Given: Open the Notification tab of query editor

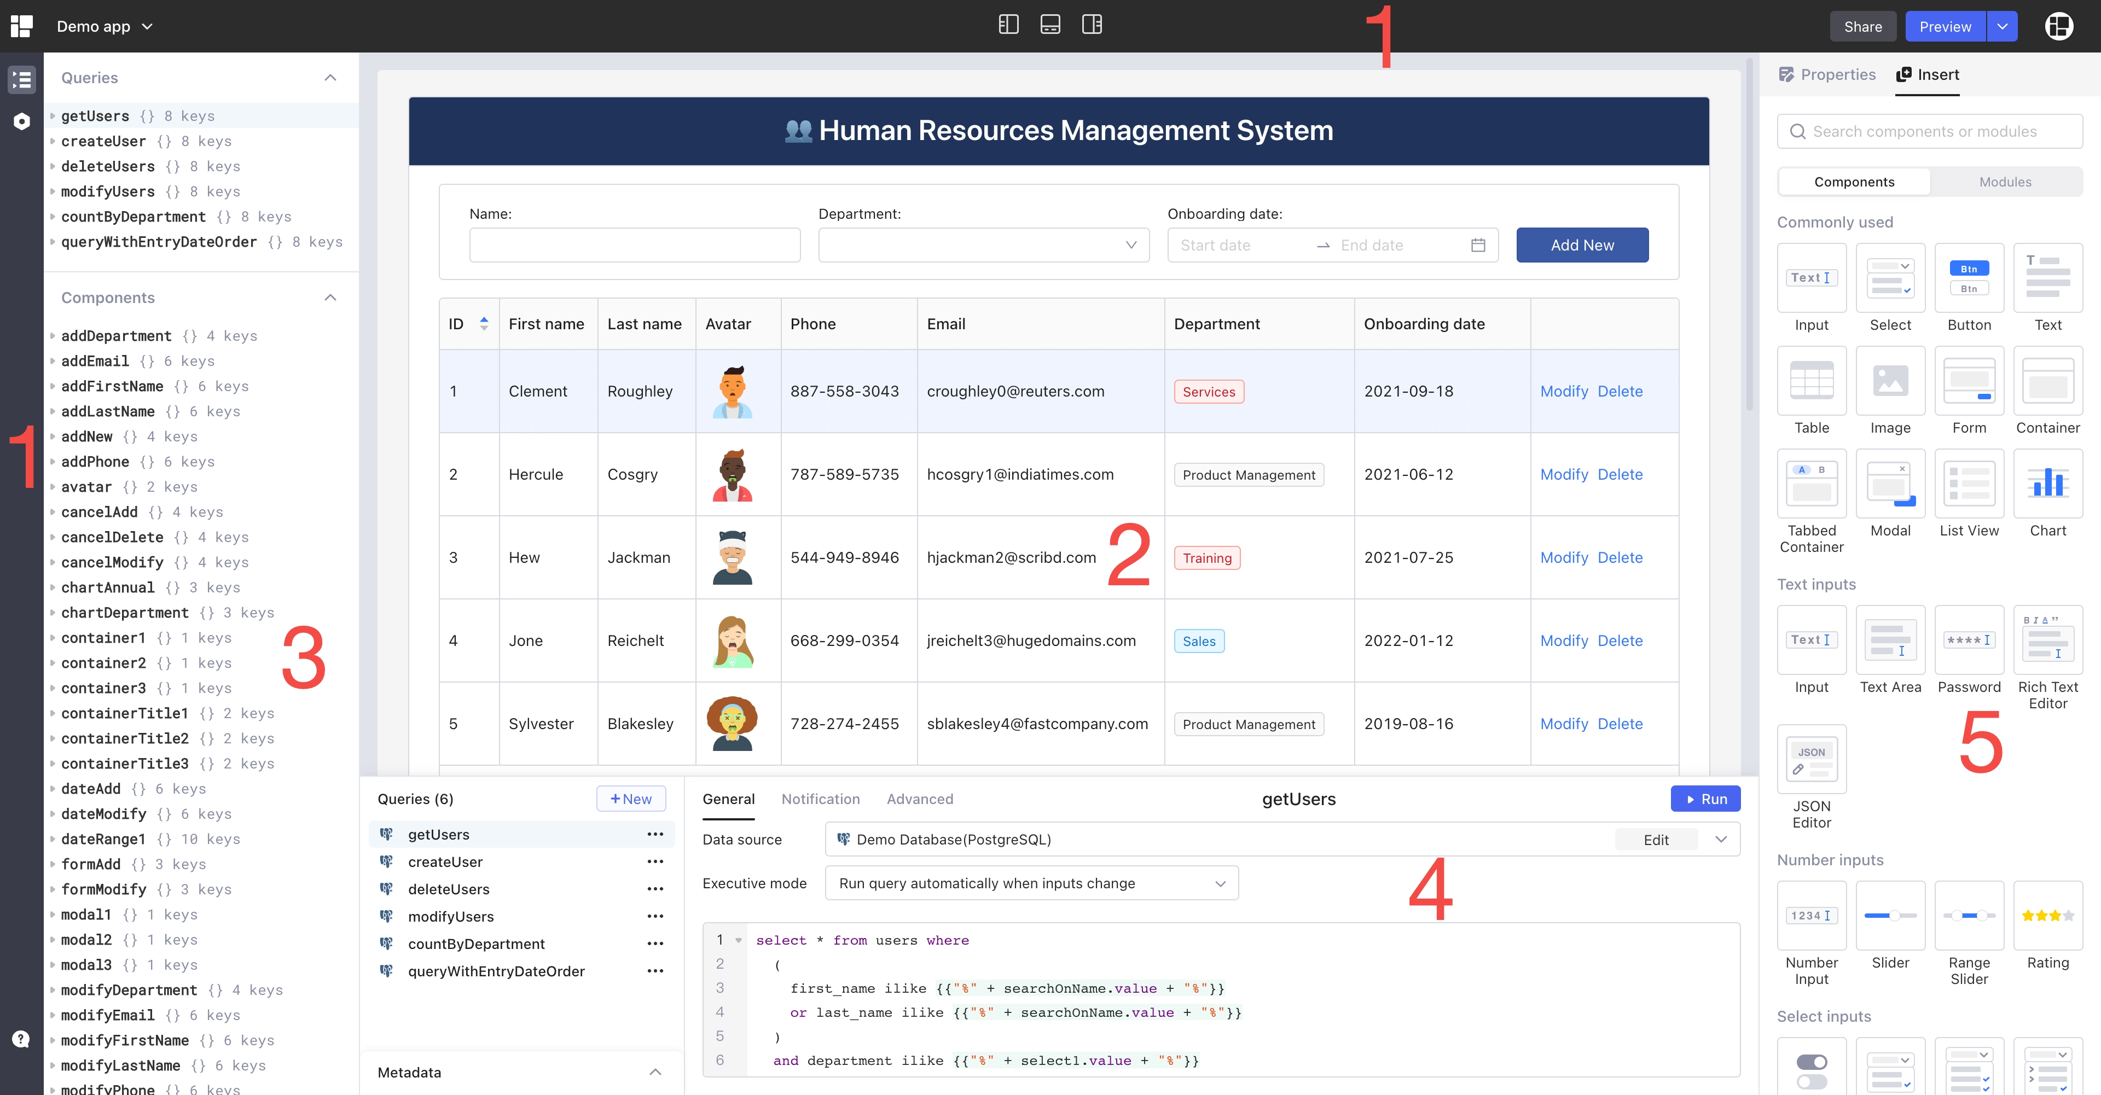Looking at the screenshot, I should [820, 799].
